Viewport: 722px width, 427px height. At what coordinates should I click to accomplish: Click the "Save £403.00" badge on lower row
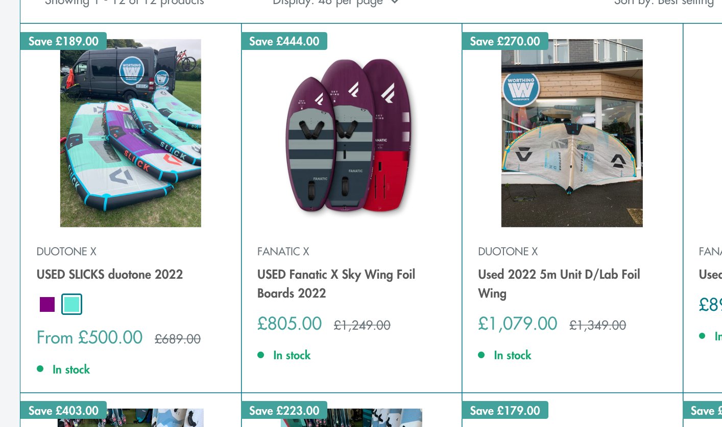pos(63,410)
